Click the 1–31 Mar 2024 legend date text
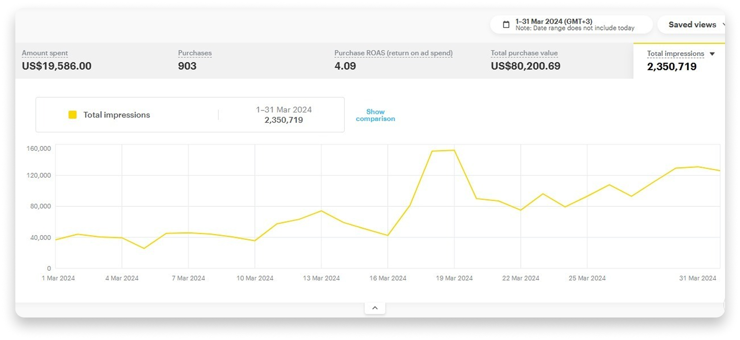Image resolution: width=740 pixels, height=340 pixels. pos(284,109)
